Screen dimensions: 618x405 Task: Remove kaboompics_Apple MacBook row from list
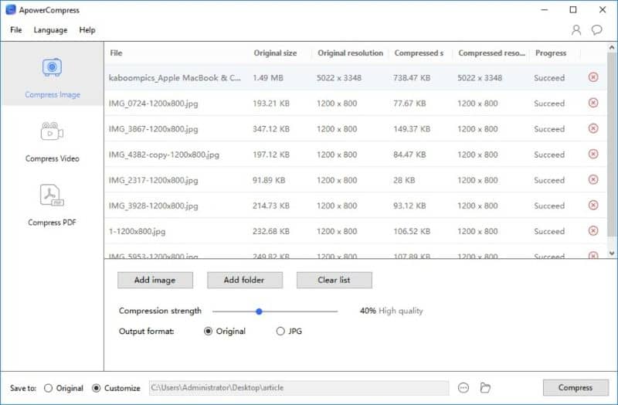pos(593,77)
